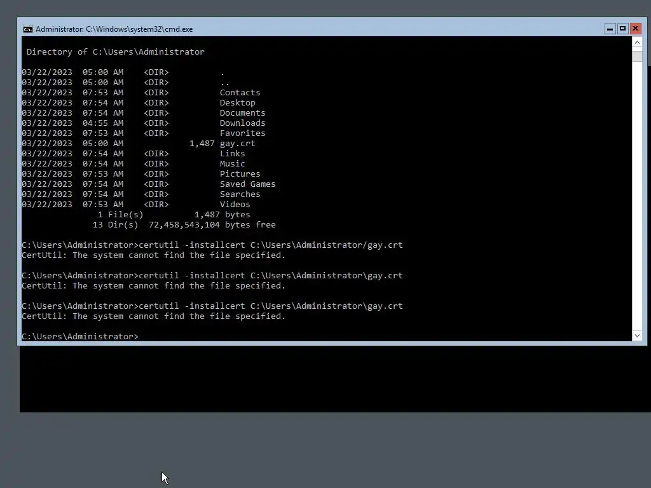Click the last 'CertUtil: The system cannot find' error
The height and width of the screenshot is (488, 651).
click(x=154, y=316)
